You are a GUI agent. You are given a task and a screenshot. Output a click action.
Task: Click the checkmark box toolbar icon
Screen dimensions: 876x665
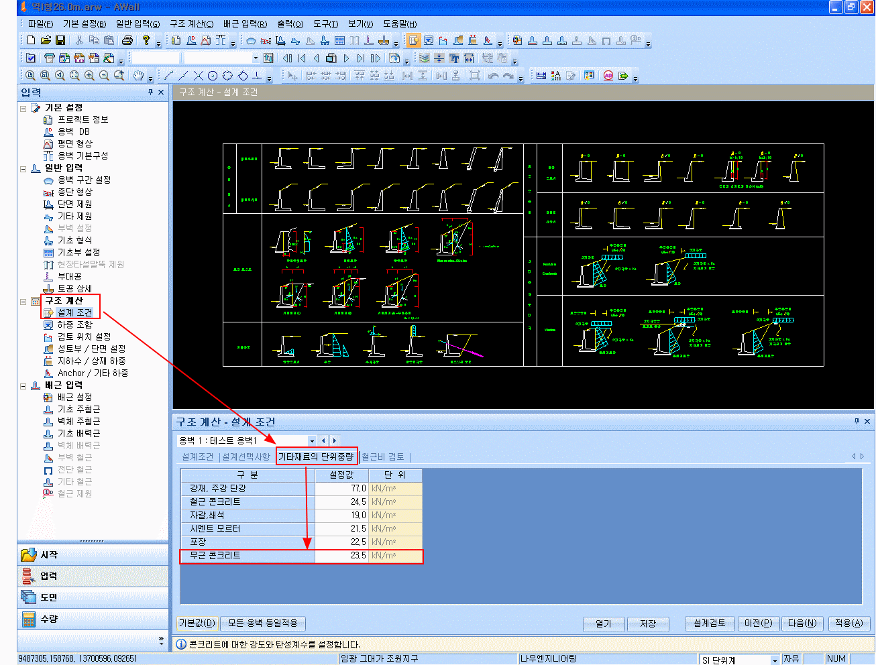tap(30, 58)
